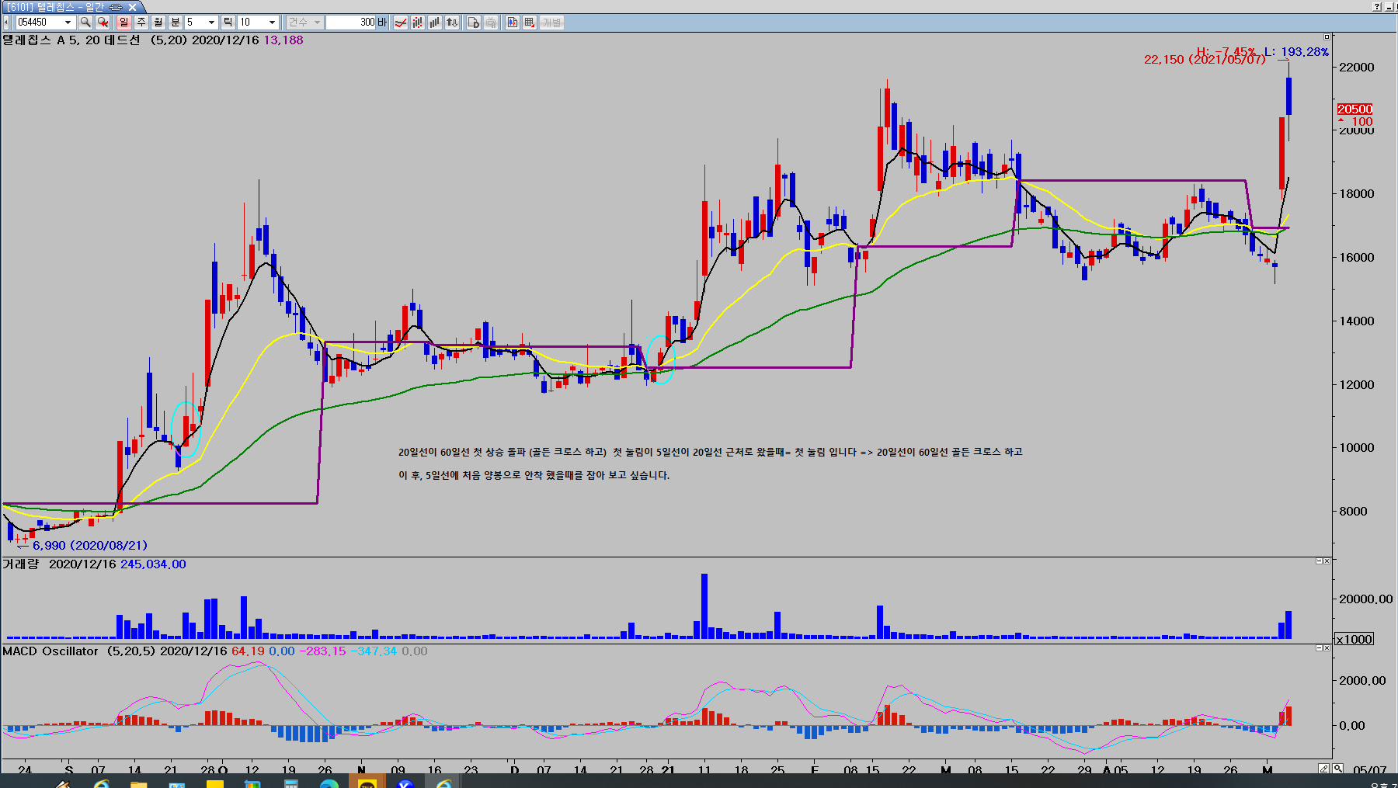Click the 틱 (tick) period button

228,23
